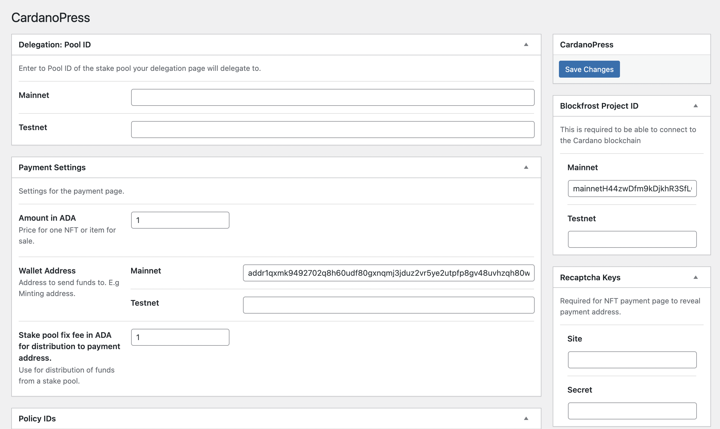Focus the Delegation Pool ID Testnet field
The image size is (720, 429).
point(333,130)
